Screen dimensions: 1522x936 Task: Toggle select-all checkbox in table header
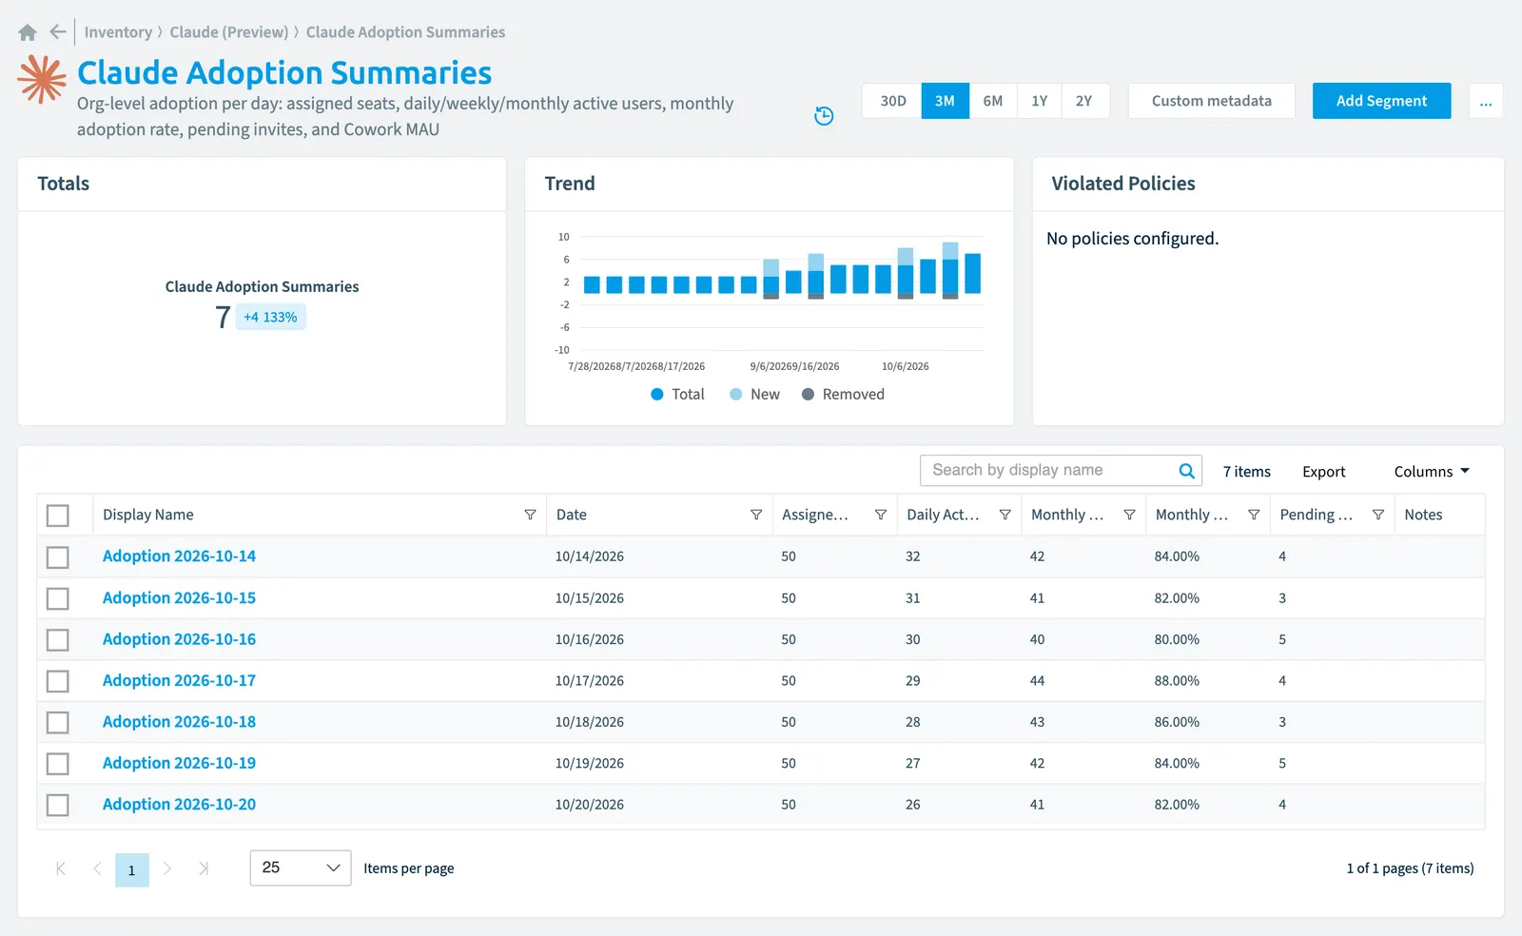tap(58, 516)
